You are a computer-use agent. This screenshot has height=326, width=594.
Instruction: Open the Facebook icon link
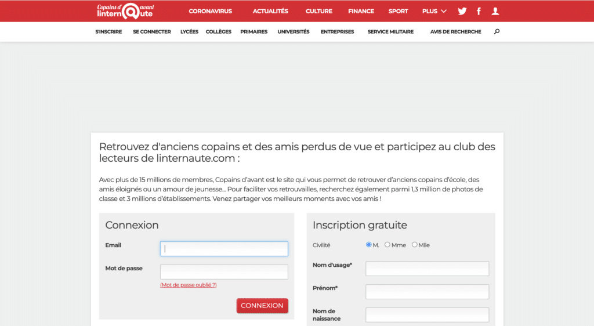click(479, 12)
